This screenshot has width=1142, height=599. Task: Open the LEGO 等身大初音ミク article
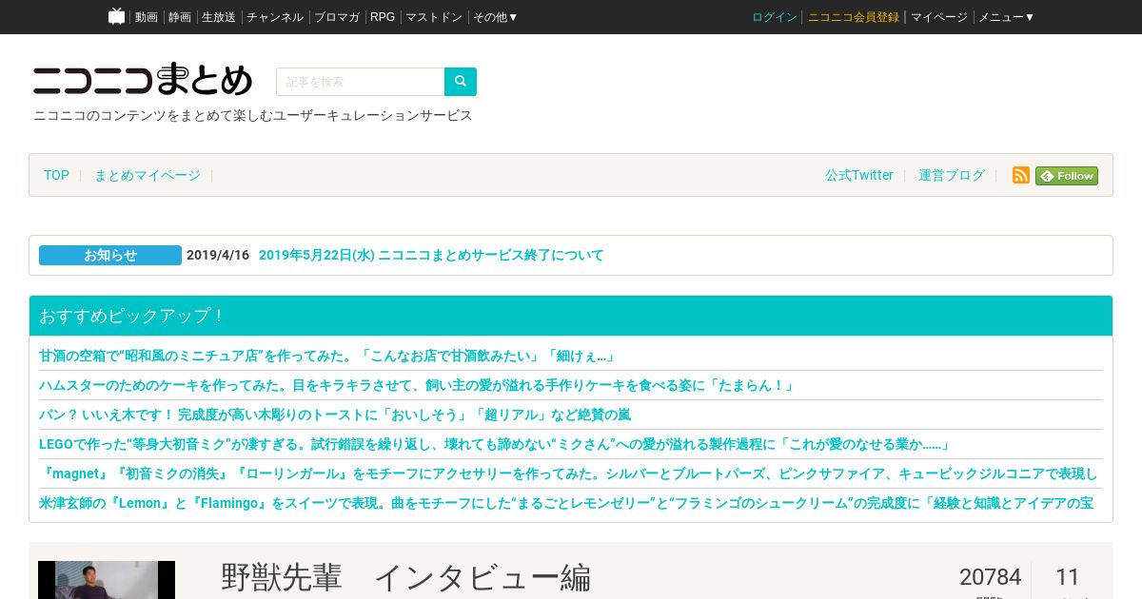(495, 444)
